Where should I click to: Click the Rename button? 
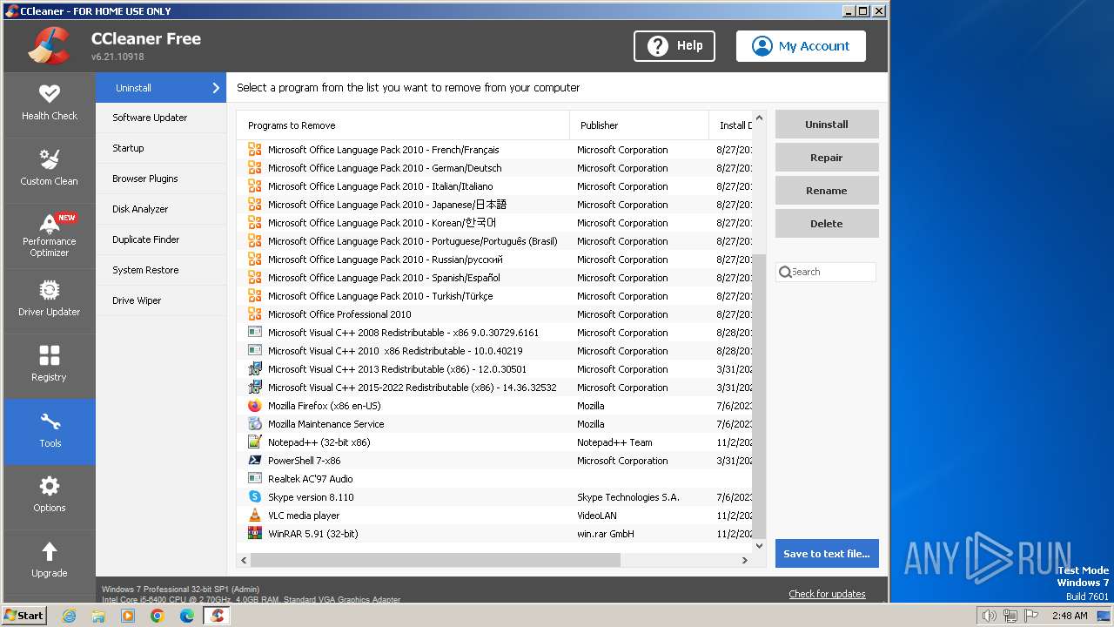click(827, 191)
